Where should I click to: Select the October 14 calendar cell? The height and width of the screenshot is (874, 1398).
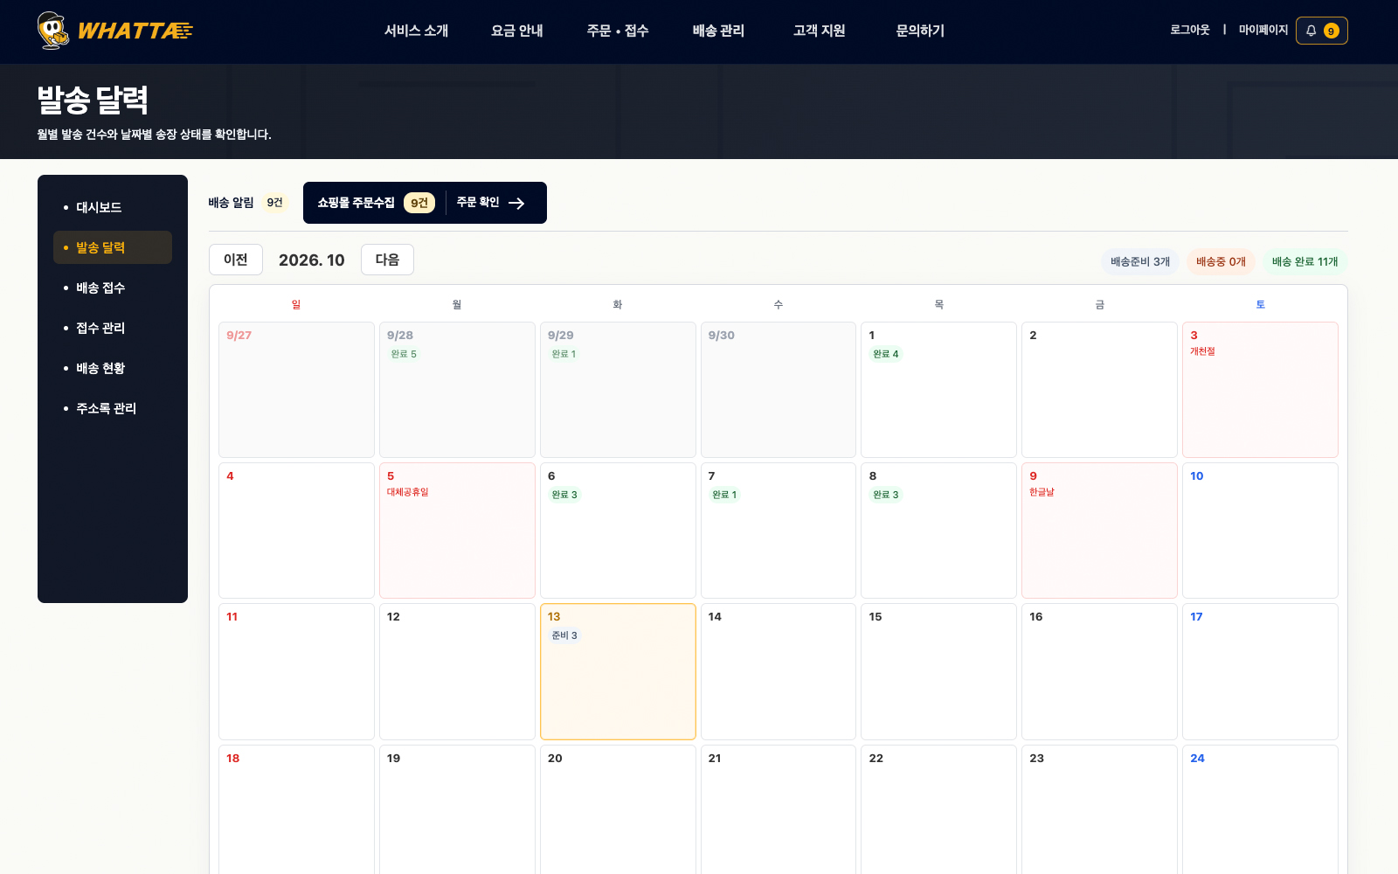[779, 671]
